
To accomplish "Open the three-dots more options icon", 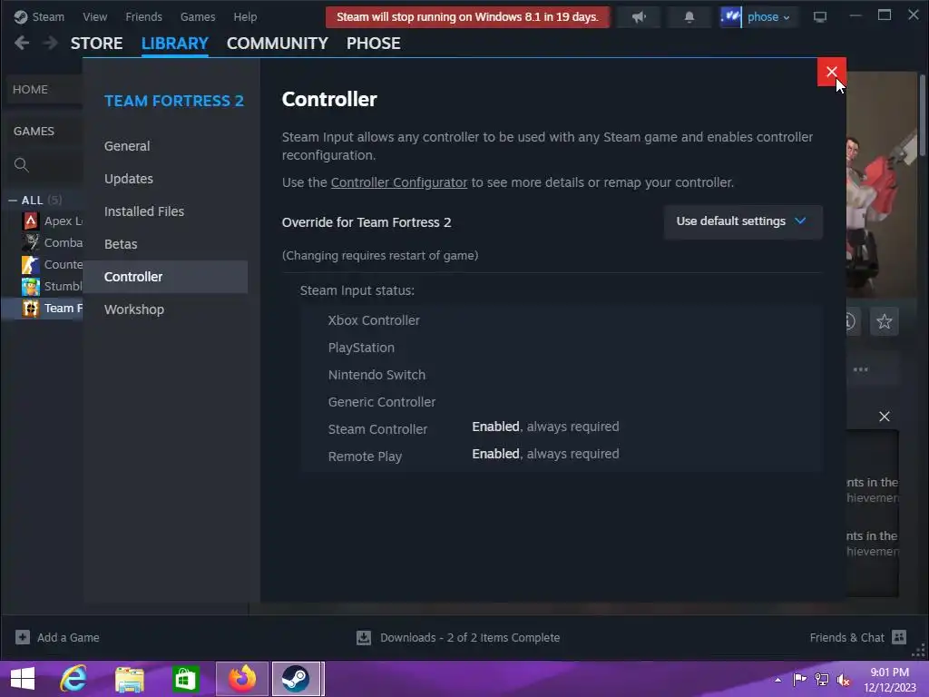I will (x=860, y=369).
